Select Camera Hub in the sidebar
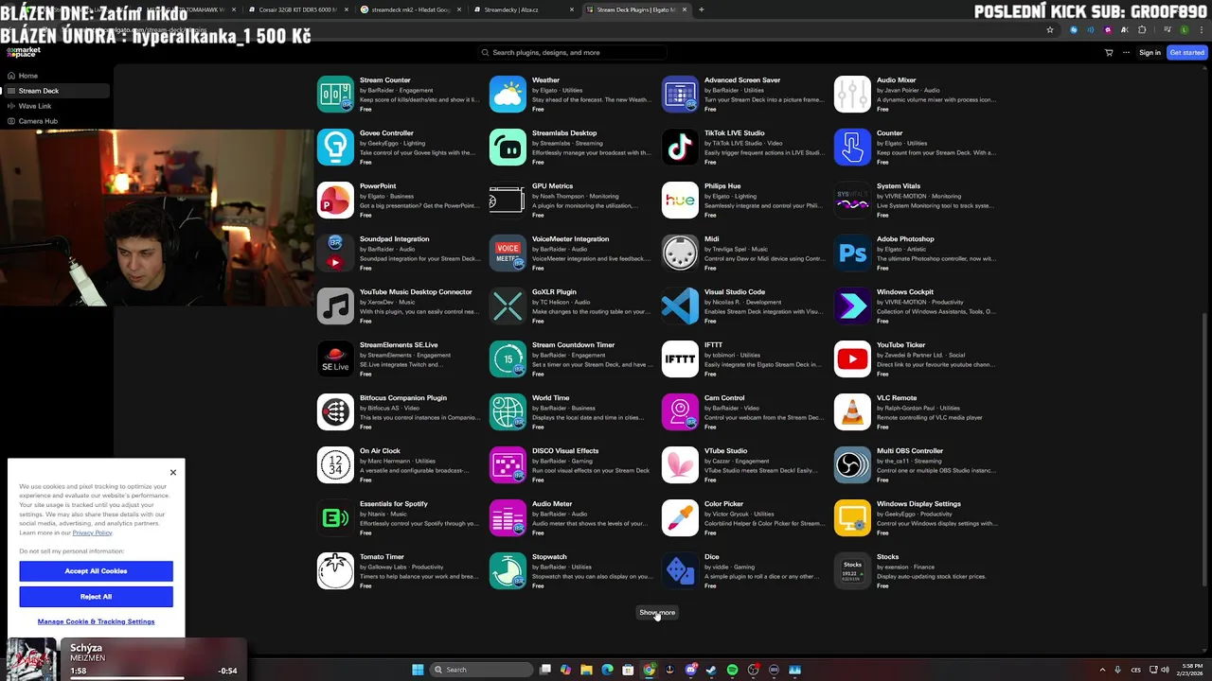Viewport: 1212px width, 681px height. [57, 121]
